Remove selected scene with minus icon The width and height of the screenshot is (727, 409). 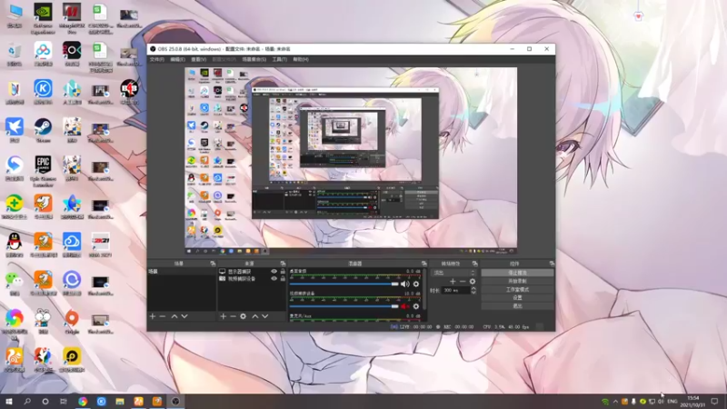[x=163, y=316]
